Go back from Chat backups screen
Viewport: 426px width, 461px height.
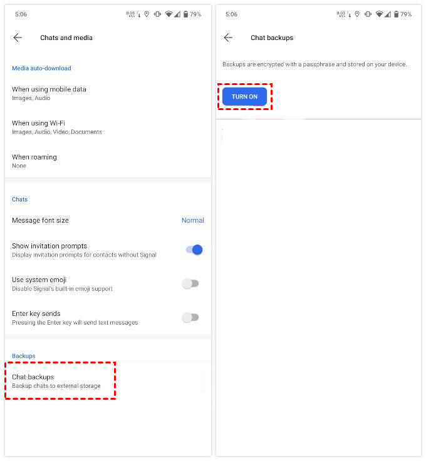(228, 38)
